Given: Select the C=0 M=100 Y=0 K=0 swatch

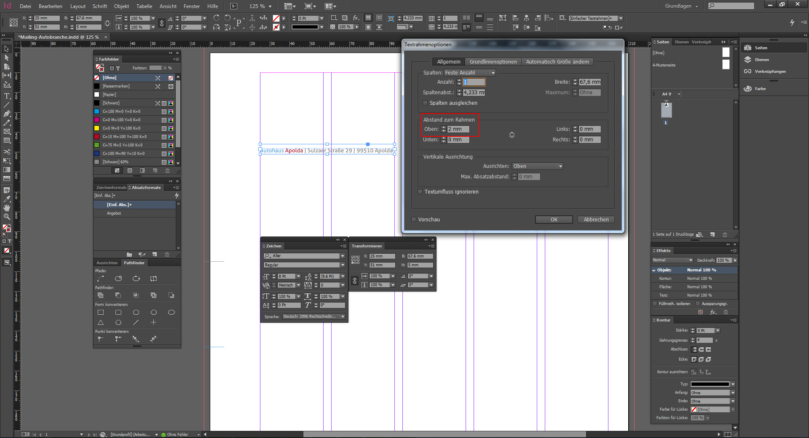Looking at the screenshot, I should tap(121, 120).
